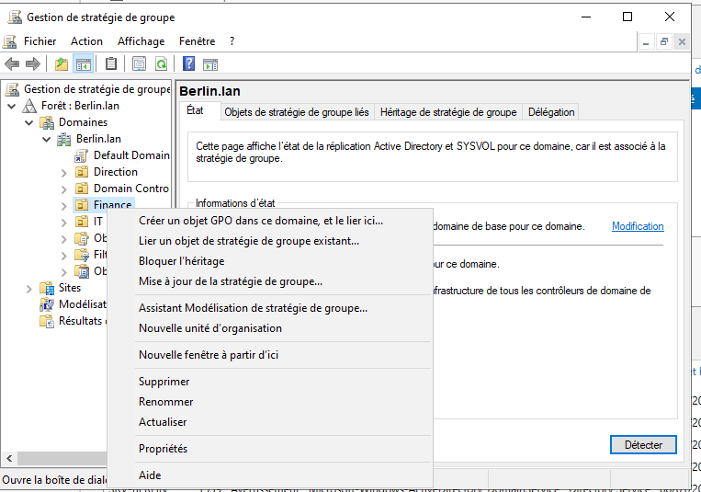The width and height of the screenshot is (701, 492).
Task: Open the ? help menu
Action: coord(232,41)
